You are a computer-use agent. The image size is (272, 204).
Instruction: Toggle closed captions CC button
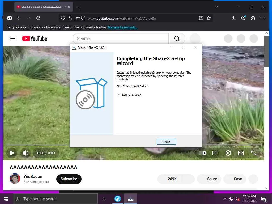click(x=215, y=153)
